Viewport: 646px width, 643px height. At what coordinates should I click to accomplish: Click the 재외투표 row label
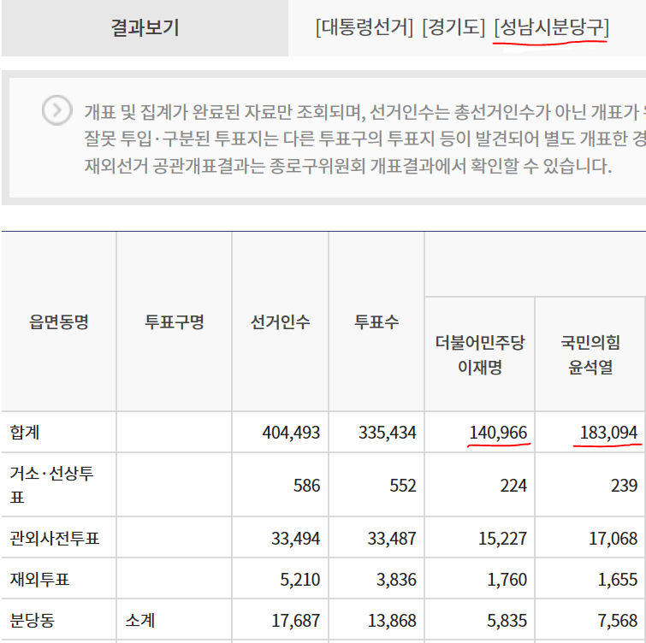[x=39, y=579]
